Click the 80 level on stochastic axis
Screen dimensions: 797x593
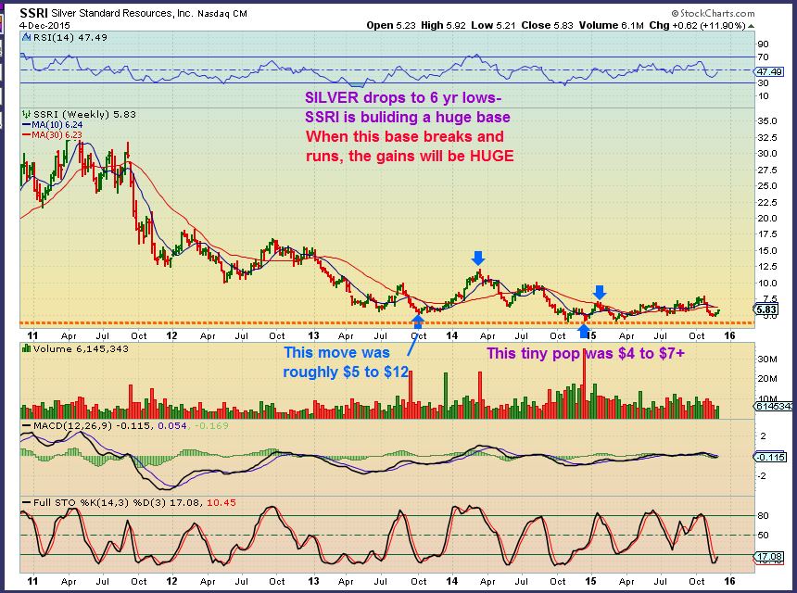pos(763,516)
